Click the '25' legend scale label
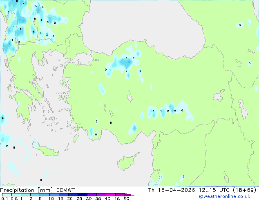 pos(79,198)
